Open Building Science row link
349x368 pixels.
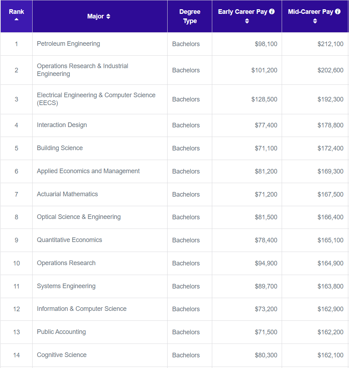60,148
